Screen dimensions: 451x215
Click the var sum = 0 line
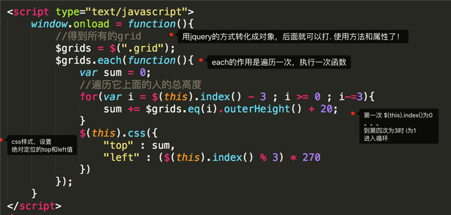point(115,72)
